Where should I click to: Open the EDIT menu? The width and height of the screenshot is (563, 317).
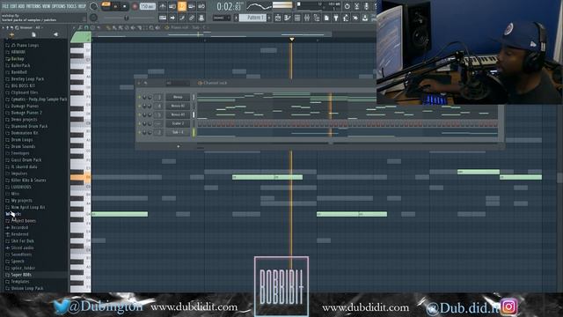14,6
